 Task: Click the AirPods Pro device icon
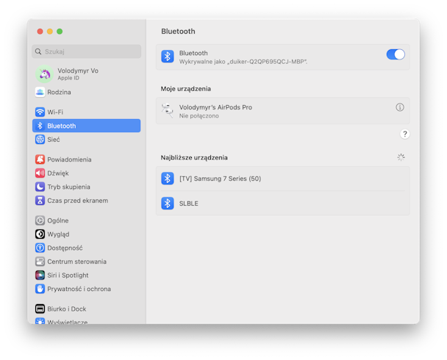(x=168, y=111)
